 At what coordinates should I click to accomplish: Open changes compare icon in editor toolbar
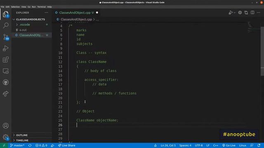246,13
